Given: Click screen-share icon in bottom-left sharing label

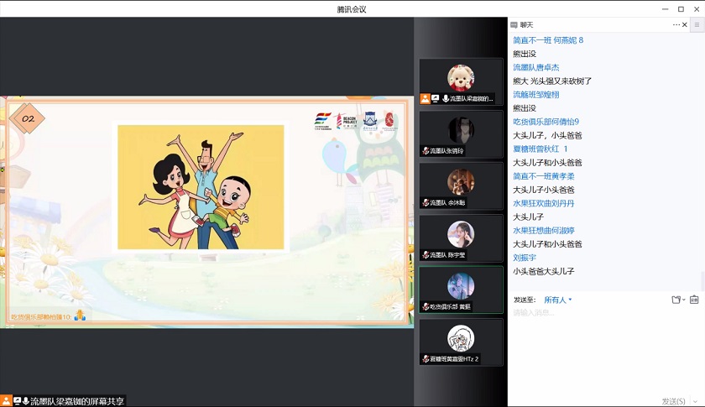Looking at the screenshot, I should [17, 401].
